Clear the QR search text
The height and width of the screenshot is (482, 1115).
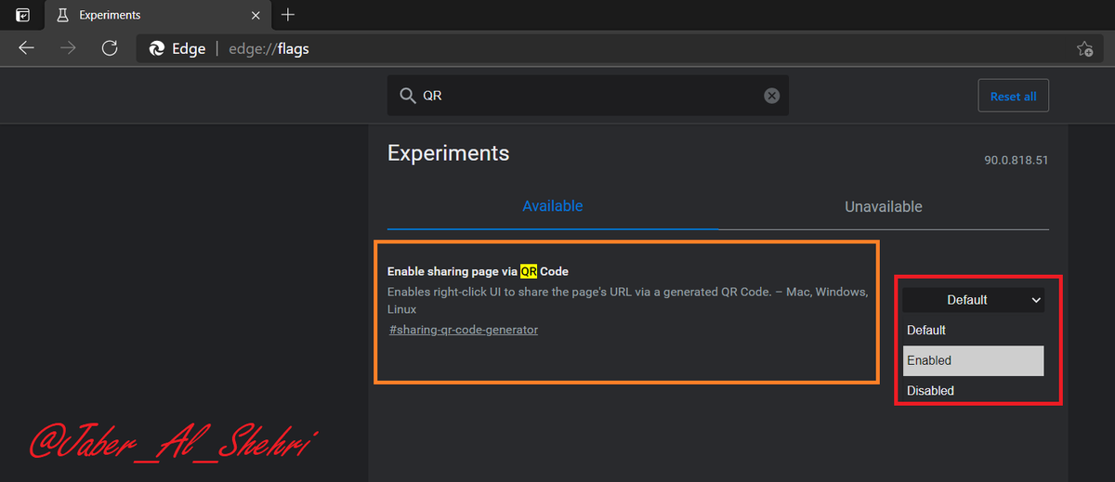point(771,96)
